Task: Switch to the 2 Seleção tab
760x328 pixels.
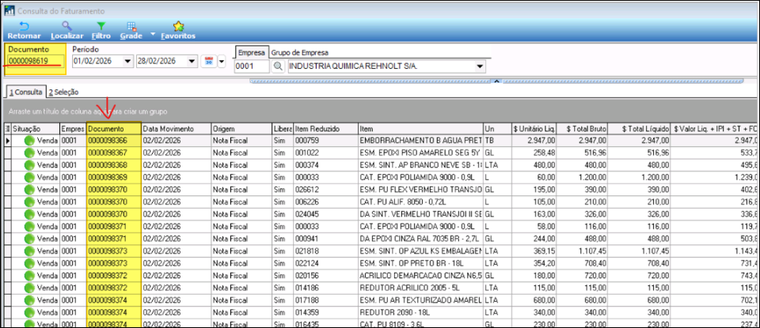Action: pos(66,92)
